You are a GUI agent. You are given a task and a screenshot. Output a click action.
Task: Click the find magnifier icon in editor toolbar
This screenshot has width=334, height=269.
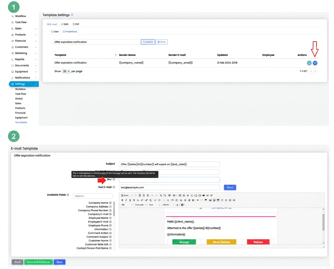pyautogui.click(x=161, y=196)
